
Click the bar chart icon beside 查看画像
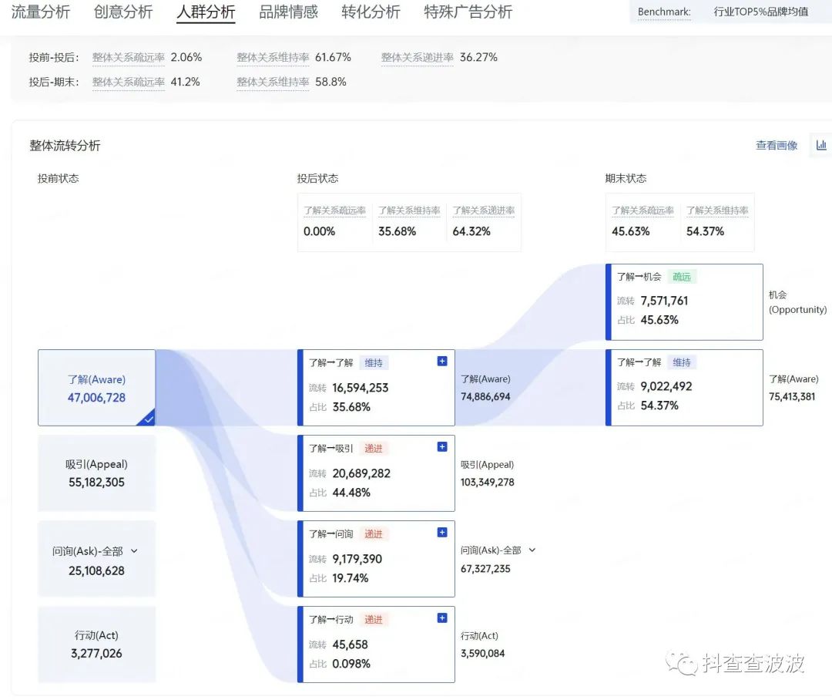pyautogui.click(x=821, y=145)
